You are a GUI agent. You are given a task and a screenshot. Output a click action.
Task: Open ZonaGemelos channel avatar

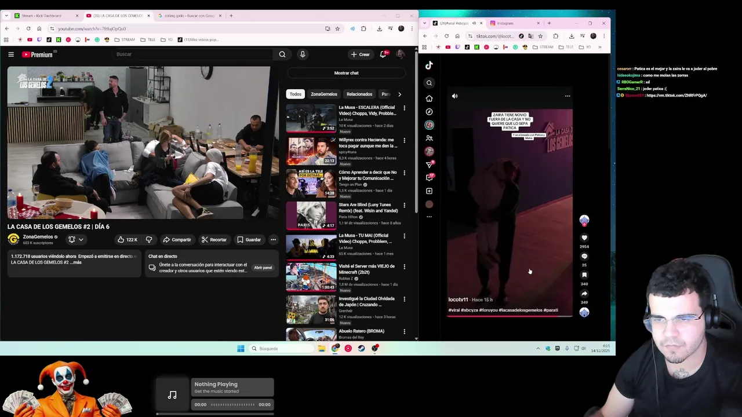pyautogui.click(x=13, y=239)
